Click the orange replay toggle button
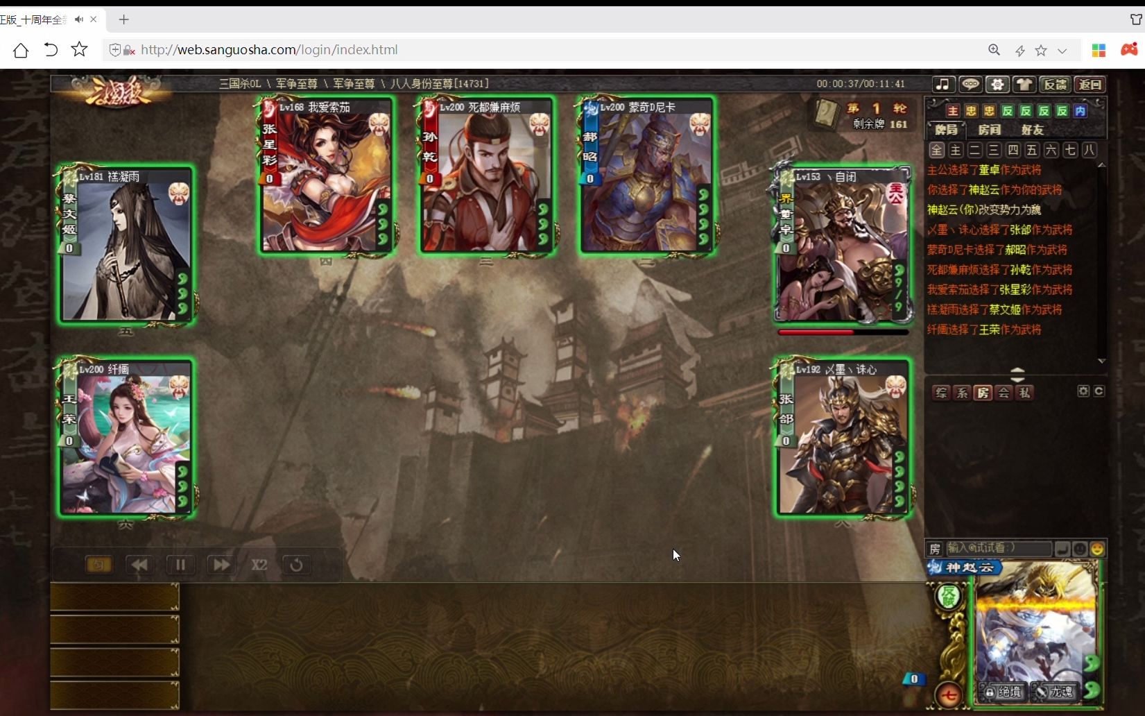This screenshot has width=1145, height=716. tap(98, 565)
